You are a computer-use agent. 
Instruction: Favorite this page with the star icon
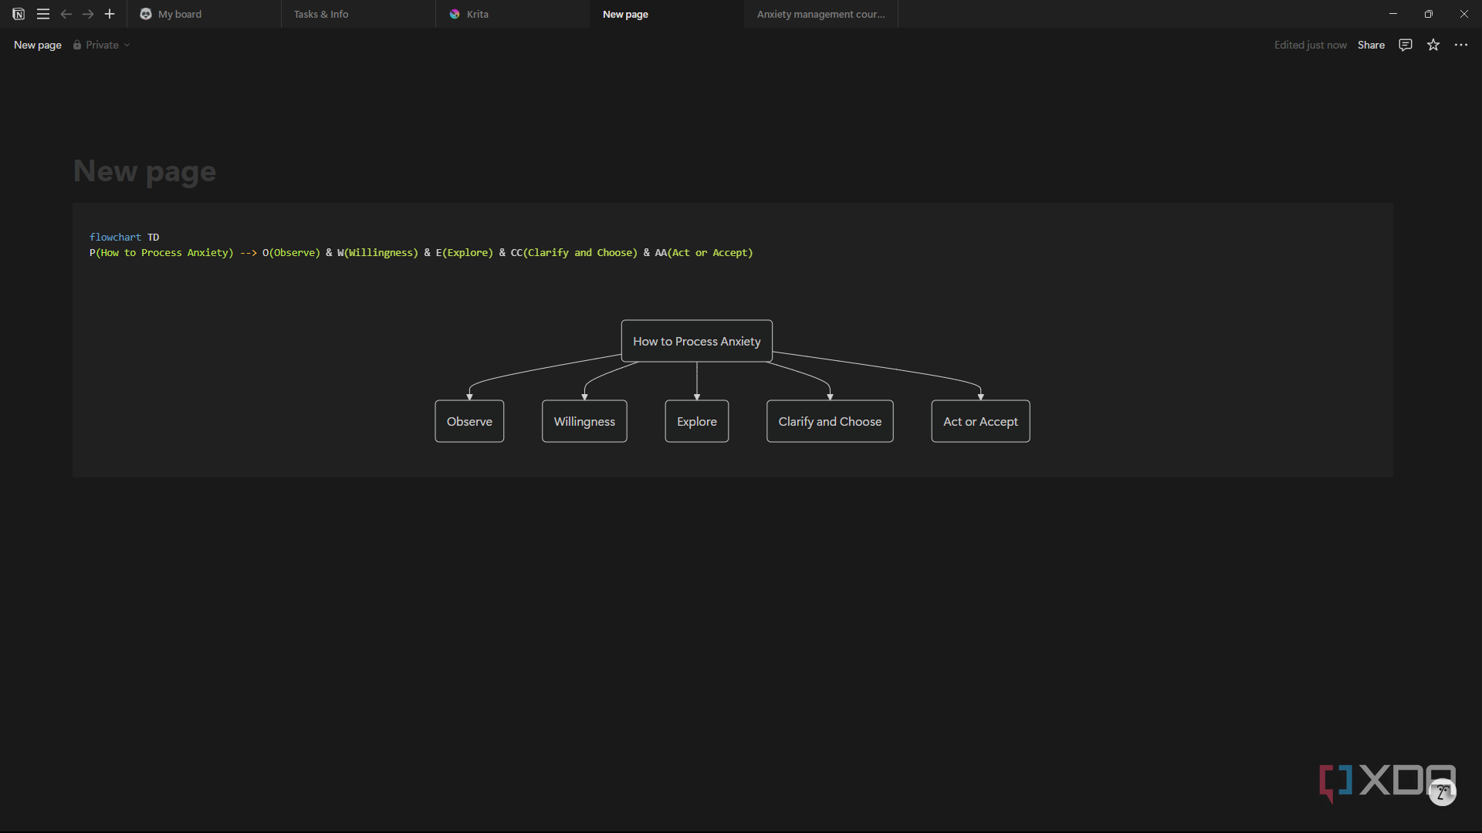point(1433,45)
